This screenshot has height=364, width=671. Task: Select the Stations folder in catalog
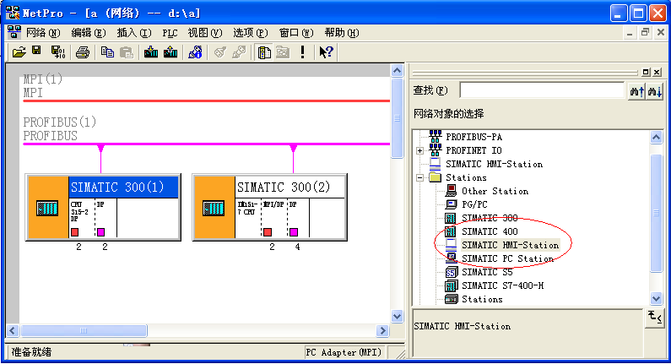(x=466, y=177)
